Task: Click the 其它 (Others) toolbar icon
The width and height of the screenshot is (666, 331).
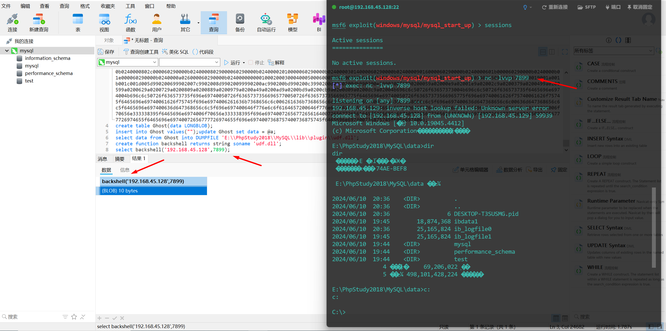Action: click(x=185, y=23)
